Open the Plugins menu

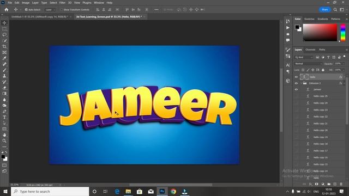coord(87,3)
